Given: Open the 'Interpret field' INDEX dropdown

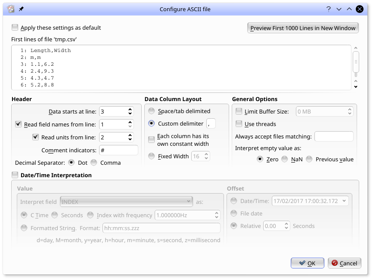Looking at the screenshot, I should pos(126,202).
